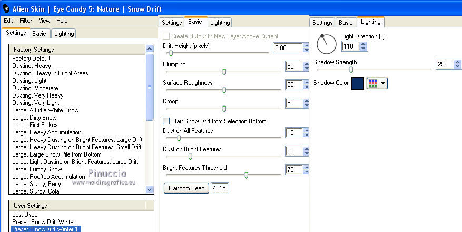Viewport: 462px width, 232px height.
Task: Select Preset_Snow Drift Winter user setting
Action: point(44,221)
